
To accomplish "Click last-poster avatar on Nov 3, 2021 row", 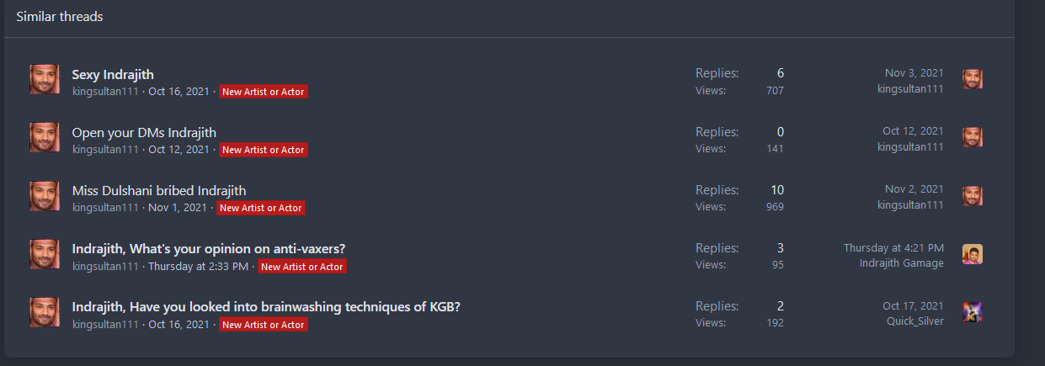I will coord(973,80).
